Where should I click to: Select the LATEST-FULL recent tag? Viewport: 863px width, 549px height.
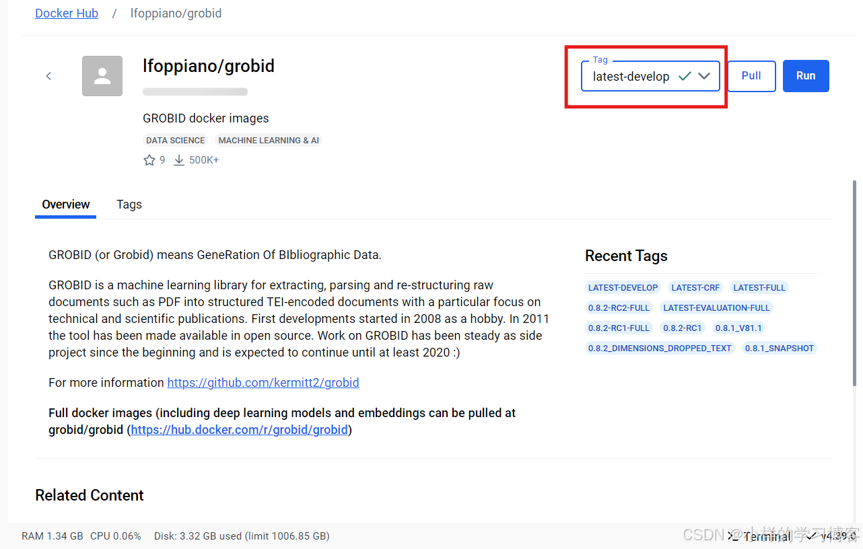coord(759,287)
